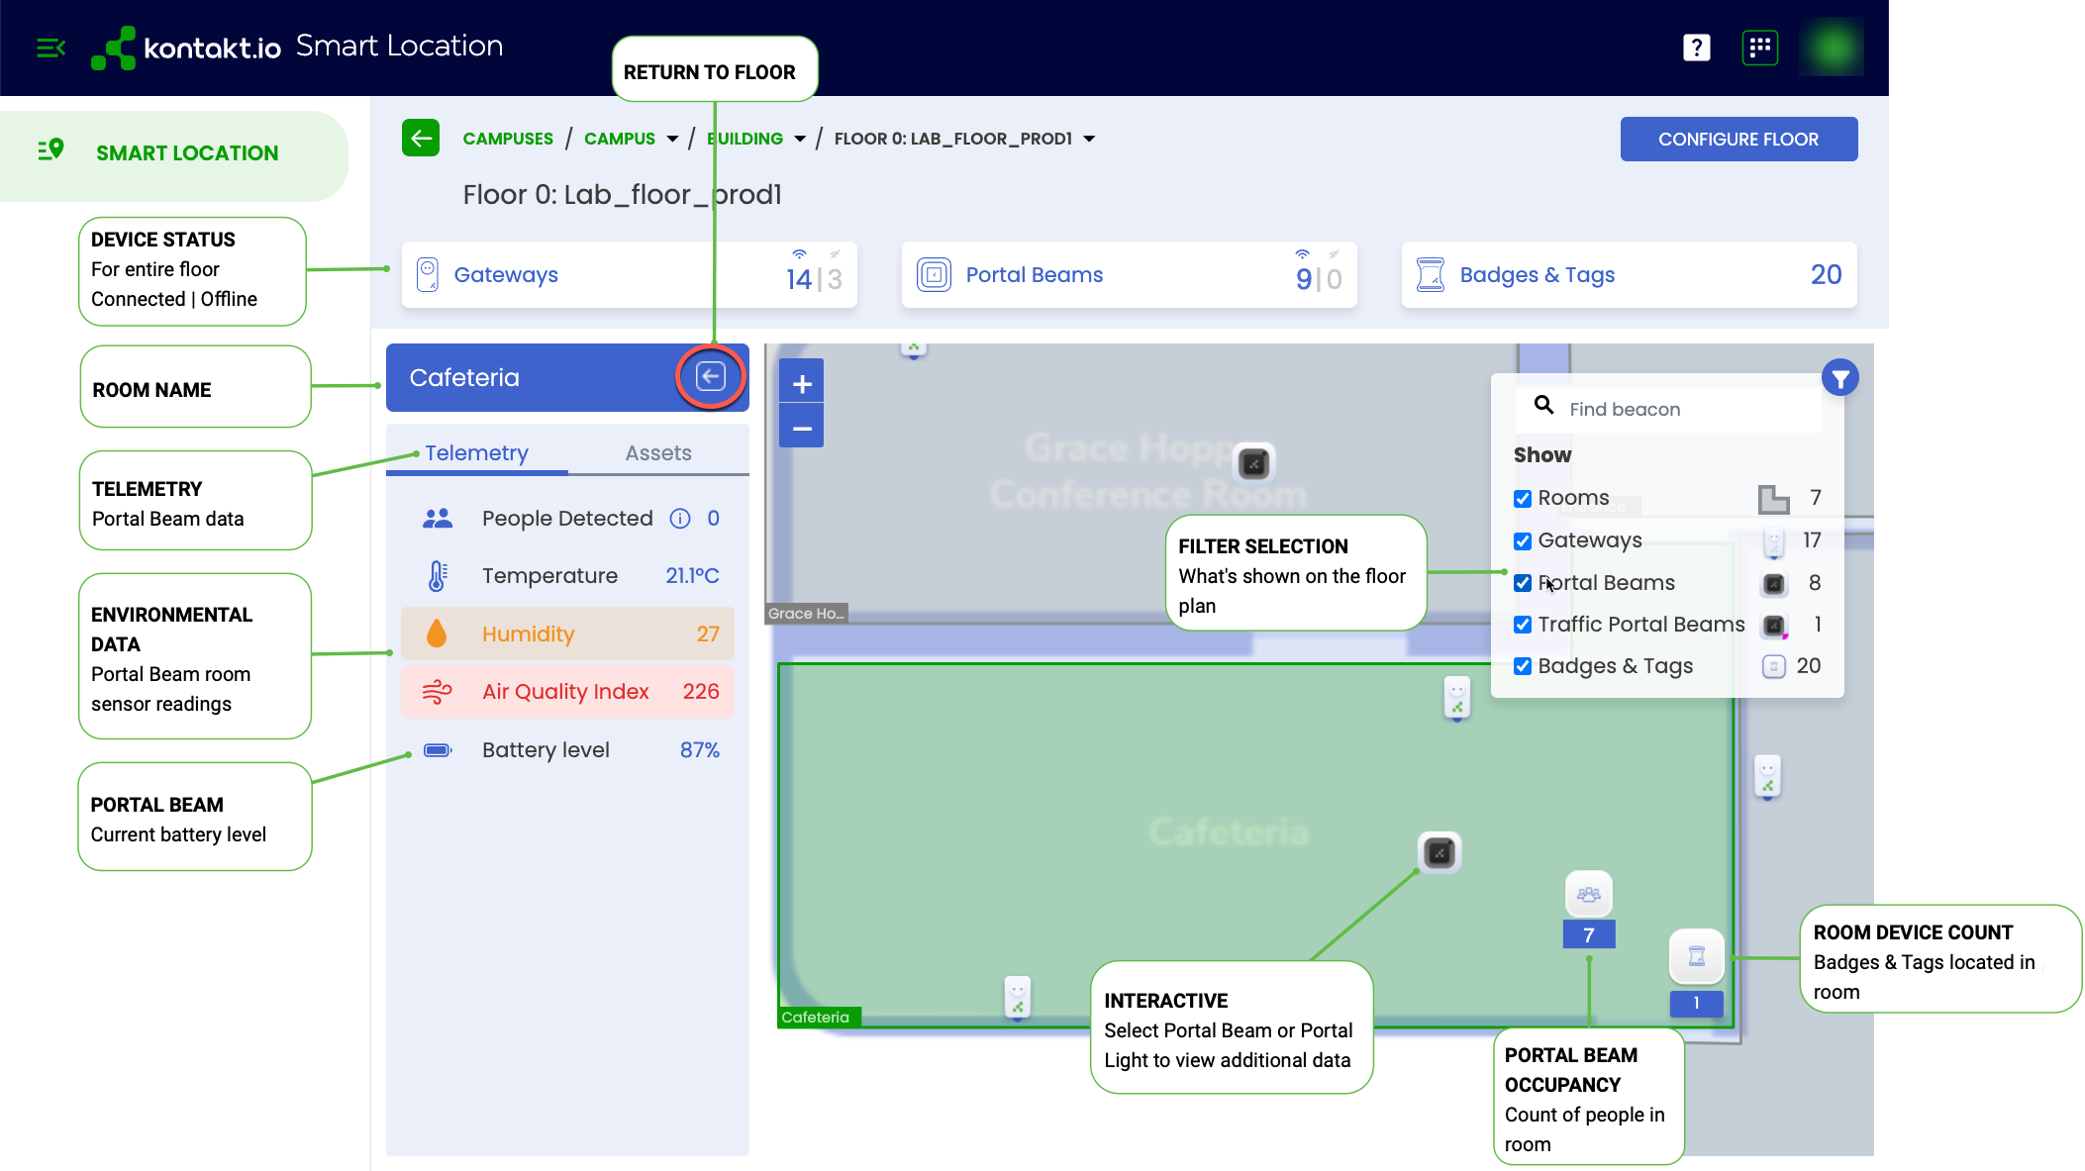Viewport: 2085px width, 1171px height.
Task: Switch to the Telemetry tab
Action: (x=476, y=453)
